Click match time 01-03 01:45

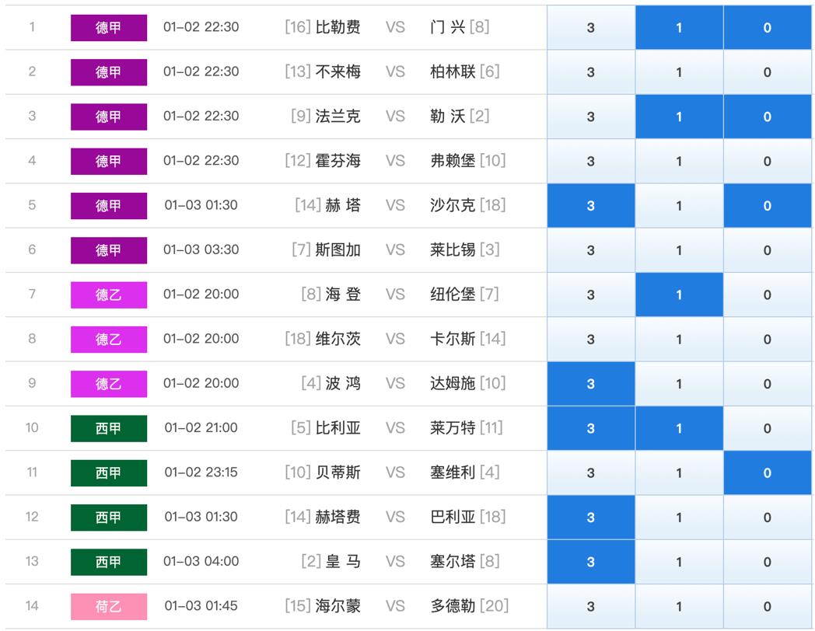click(201, 605)
